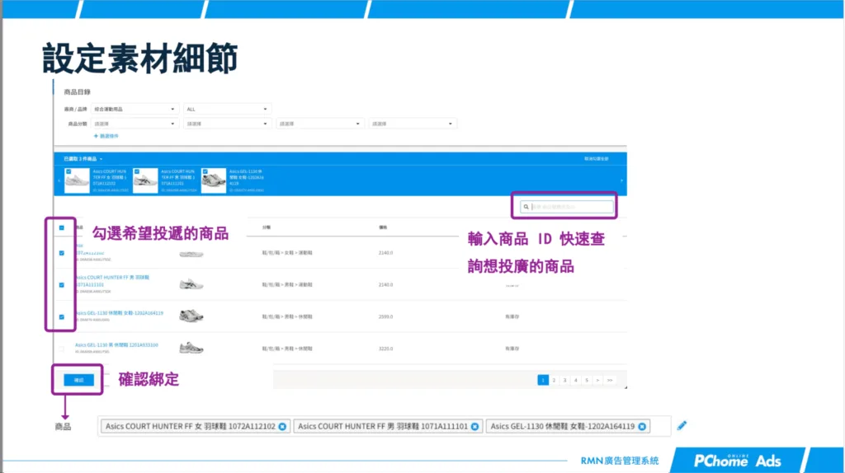Click third selected GEL-1130 thumbnail in blue strip

click(x=214, y=180)
